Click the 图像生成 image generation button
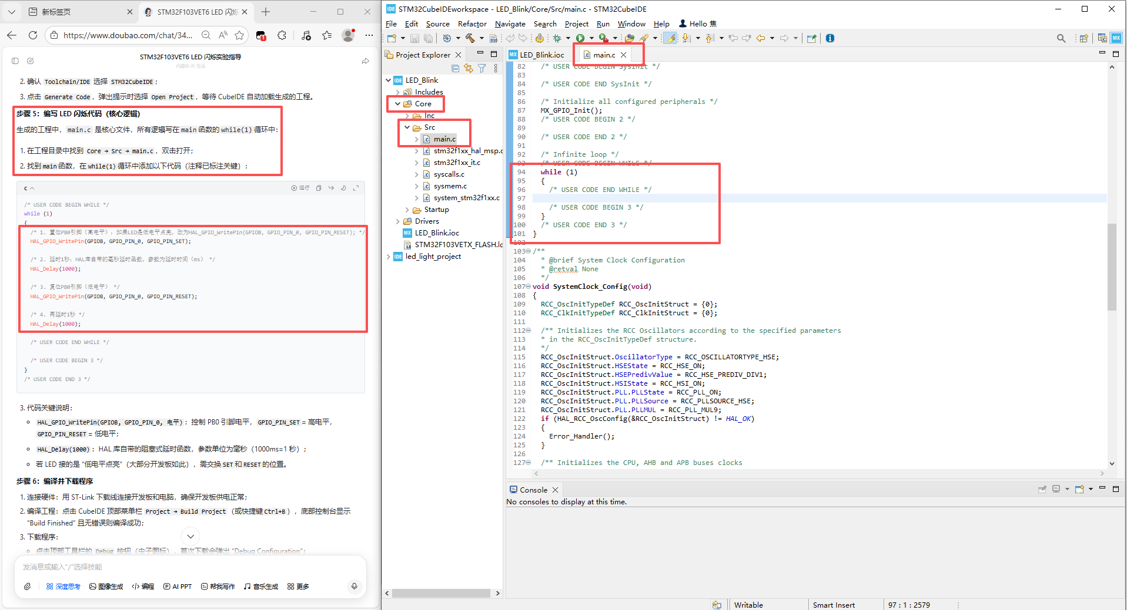 click(106, 586)
